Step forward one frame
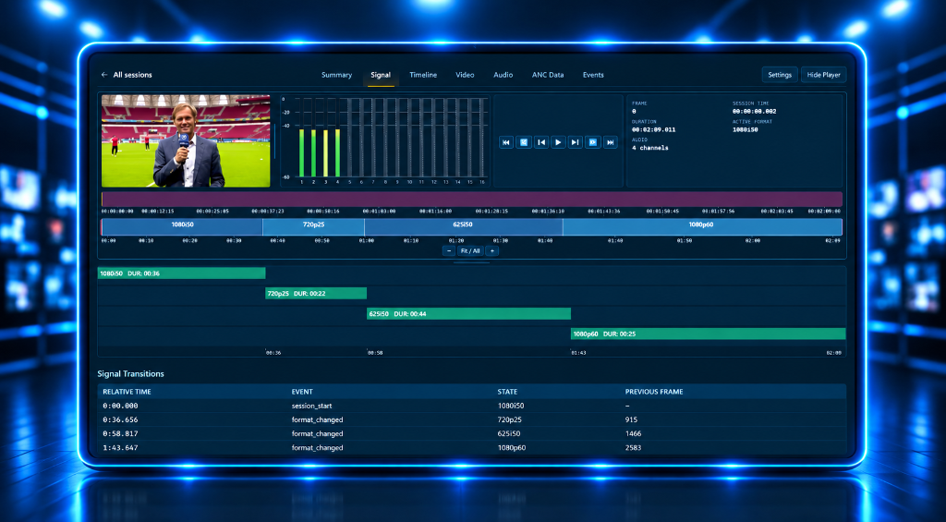The width and height of the screenshot is (946, 522). (x=576, y=142)
